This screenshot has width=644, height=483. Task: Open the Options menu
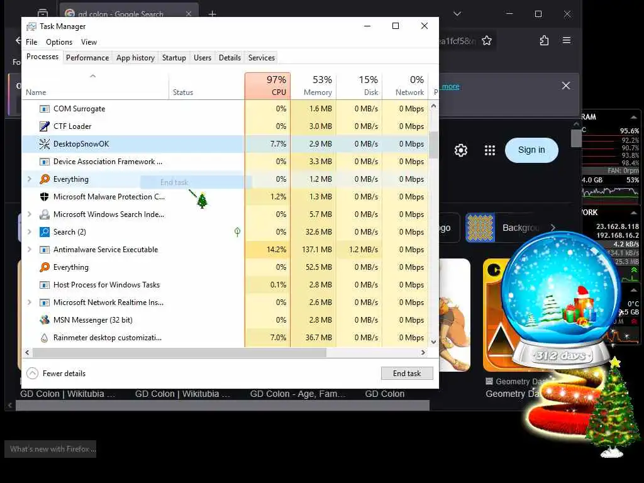(x=58, y=42)
